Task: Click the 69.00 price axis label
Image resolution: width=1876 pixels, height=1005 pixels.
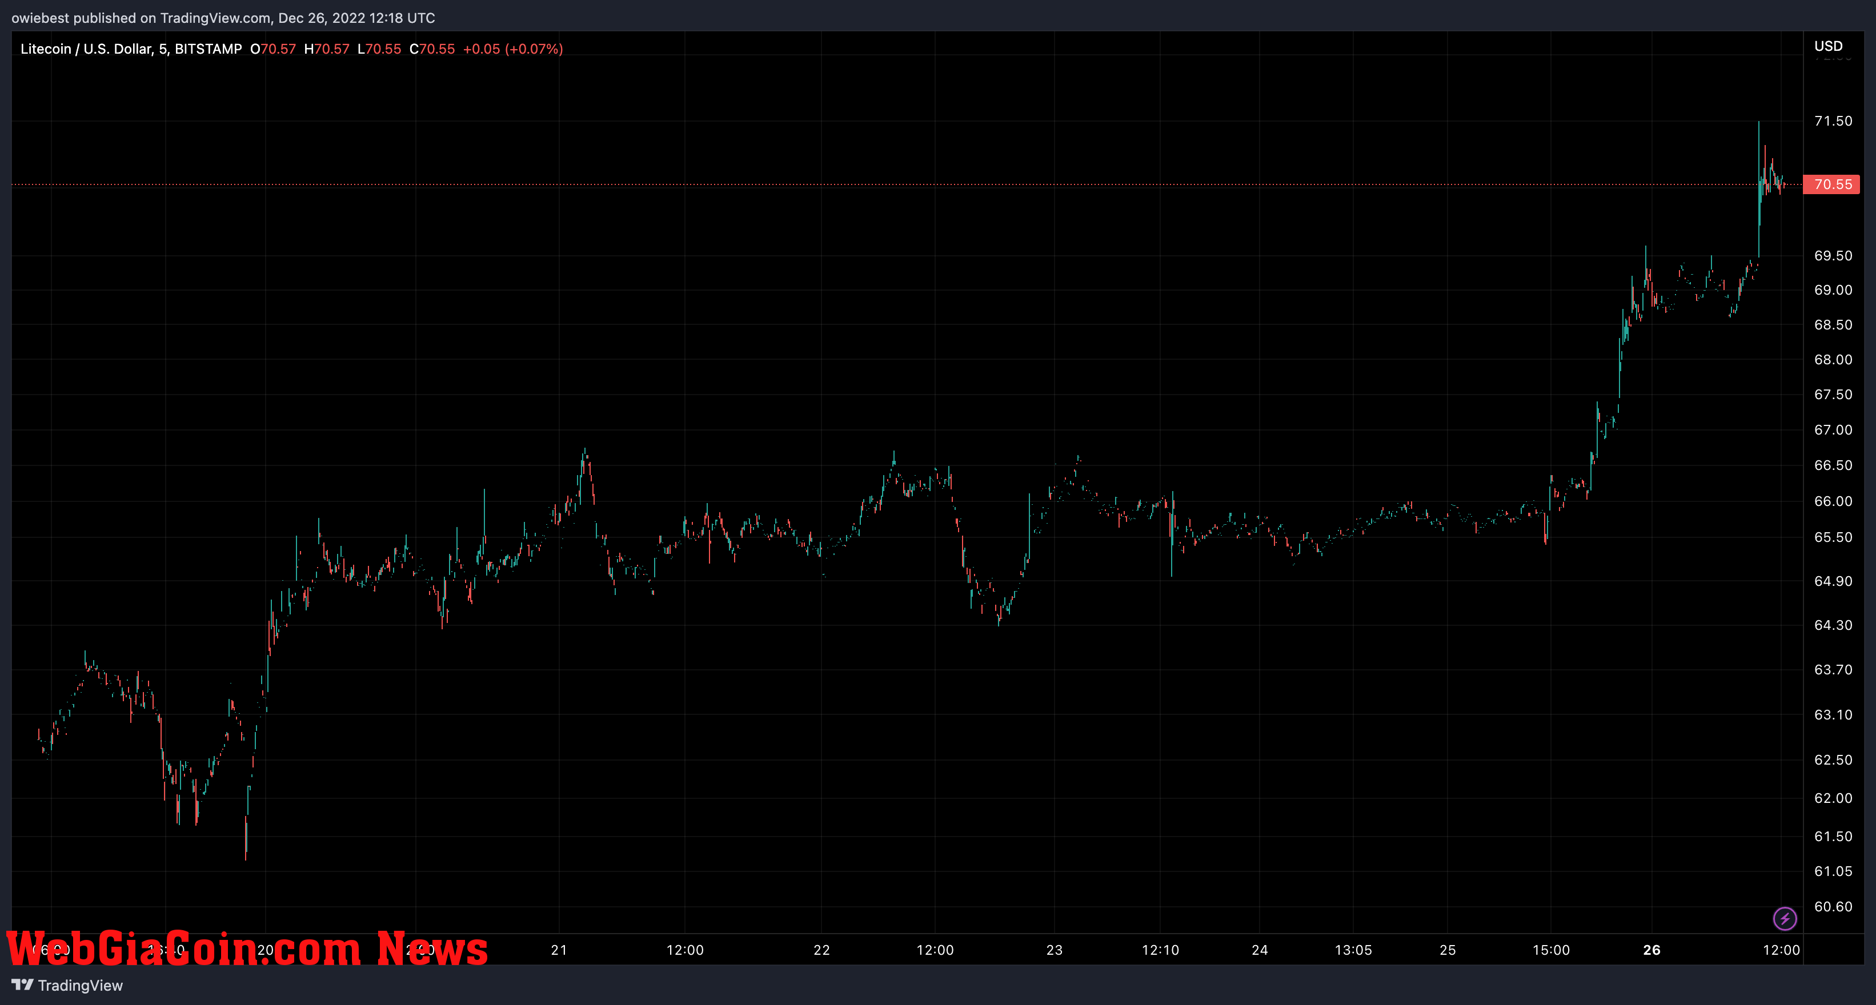Action: tap(1833, 290)
